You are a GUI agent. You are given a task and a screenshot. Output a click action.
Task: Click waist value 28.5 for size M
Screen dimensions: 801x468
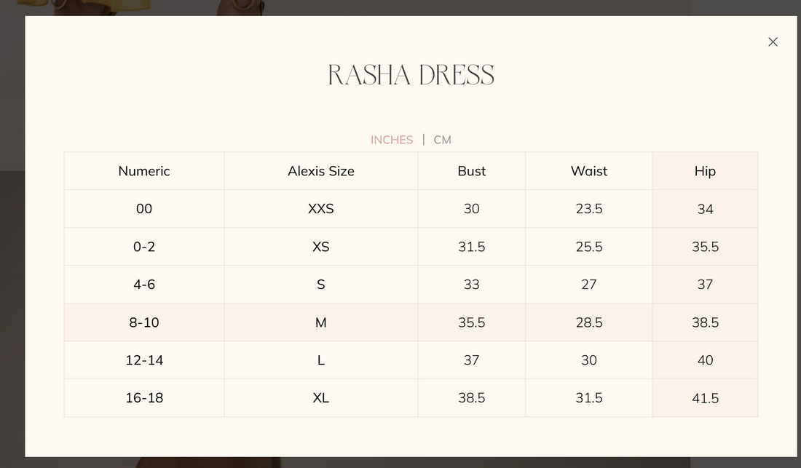(x=589, y=322)
